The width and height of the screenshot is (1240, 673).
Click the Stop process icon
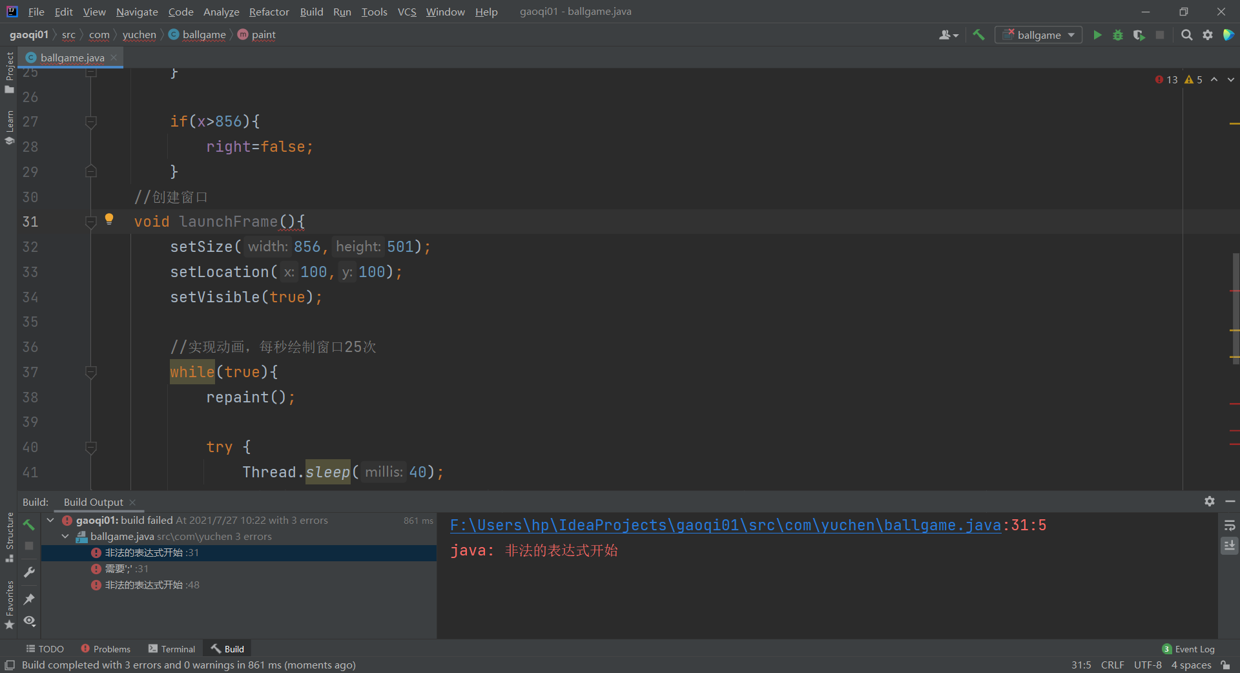point(1160,35)
